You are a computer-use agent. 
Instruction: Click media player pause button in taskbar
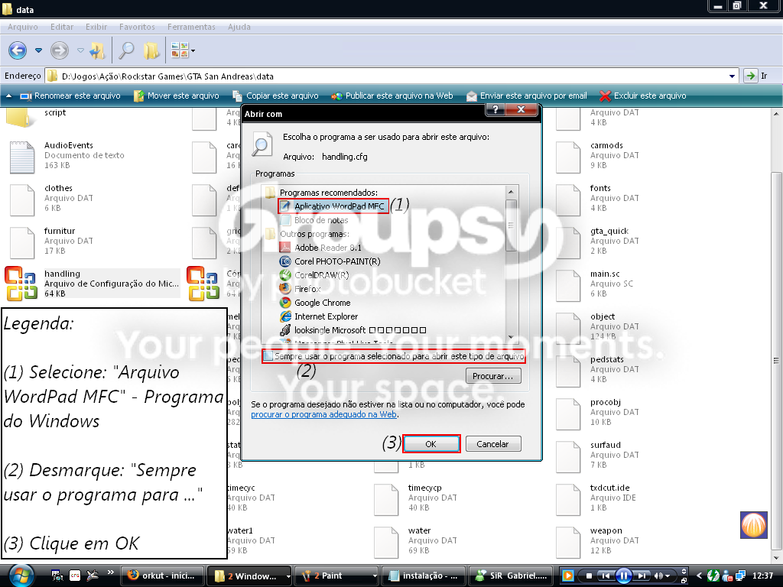(x=624, y=576)
